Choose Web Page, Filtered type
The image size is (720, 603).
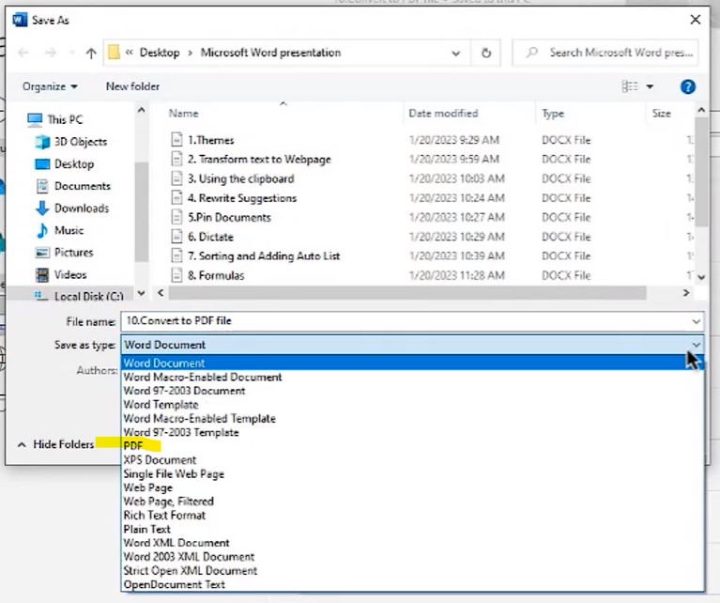(x=412, y=502)
